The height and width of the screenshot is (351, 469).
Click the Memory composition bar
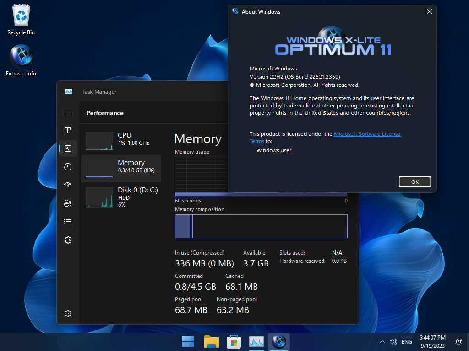click(261, 226)
